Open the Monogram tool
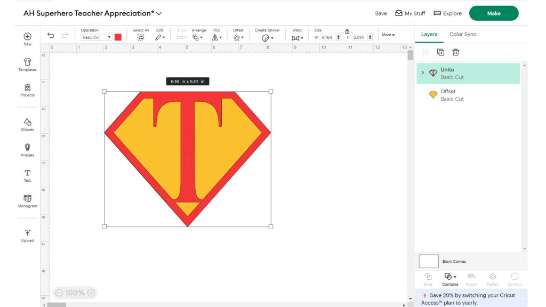Image resolution: width=546 pixels, height=307 pixels. 28,201
